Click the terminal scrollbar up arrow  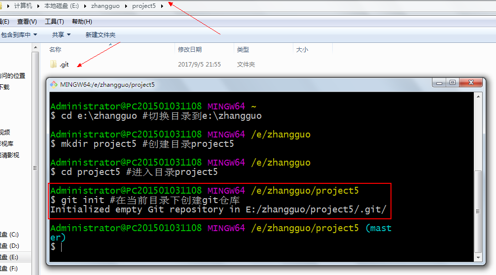tap(478, 97)
